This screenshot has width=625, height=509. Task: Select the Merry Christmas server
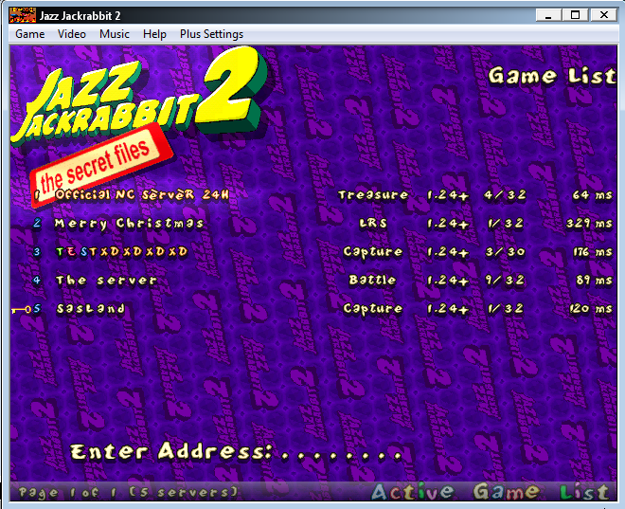(x=129, y=224)
